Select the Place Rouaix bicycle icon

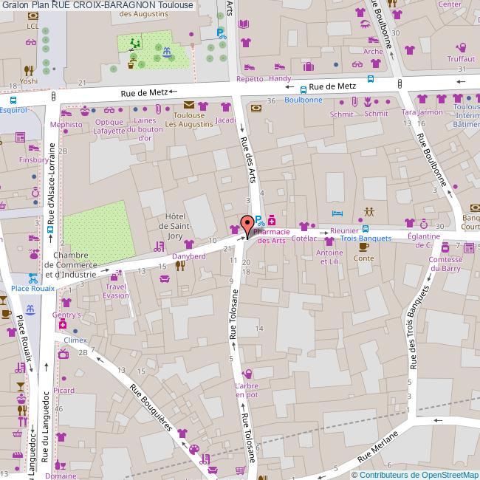coord(32,278)
